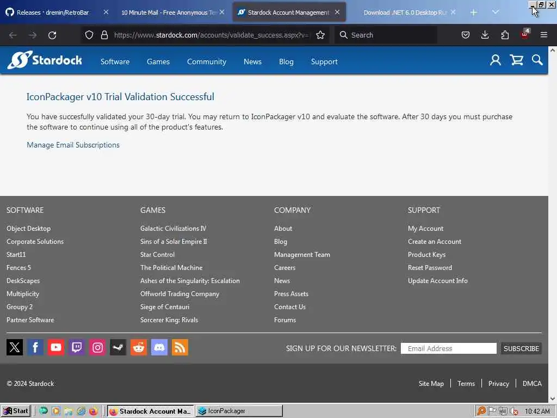Viewport: 557px width, 418px height.
Task: Launch Internet Explorer from quick launch
Action: pos(82,411)
